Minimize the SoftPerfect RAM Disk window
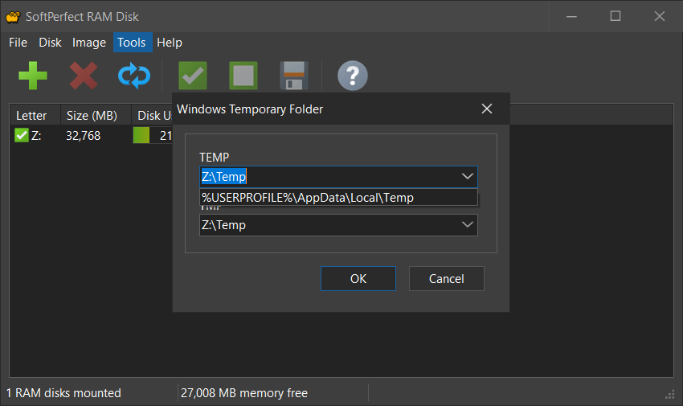The width and height of the screenshot is (683, 406). tap(571, 17)
